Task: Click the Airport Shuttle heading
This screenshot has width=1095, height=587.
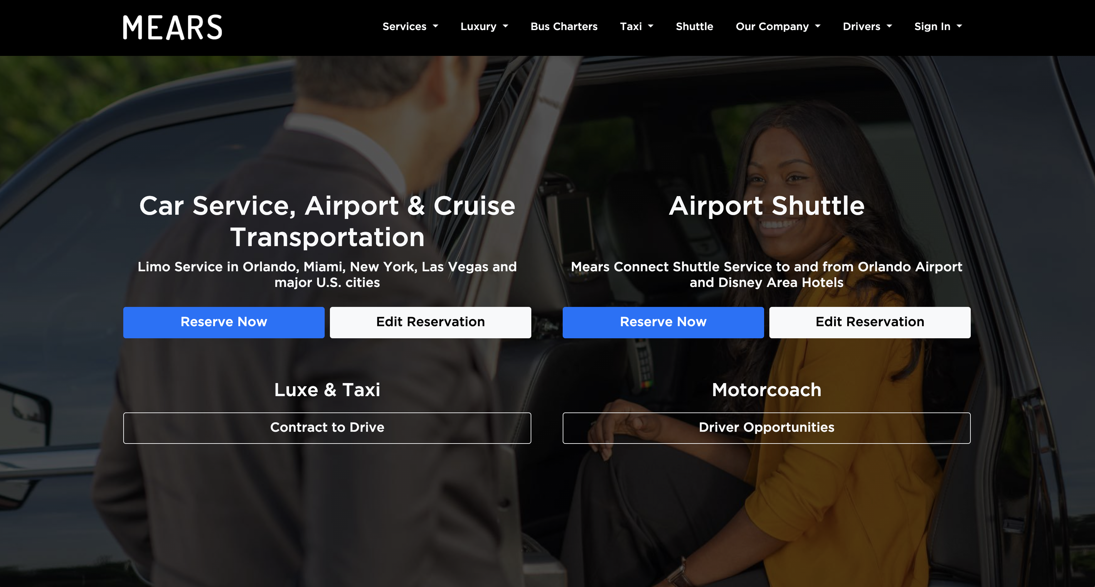Action: (766, 206)
